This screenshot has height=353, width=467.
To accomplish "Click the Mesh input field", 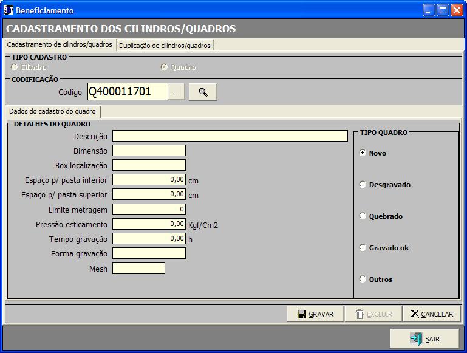I will click(x=138, y=269).
